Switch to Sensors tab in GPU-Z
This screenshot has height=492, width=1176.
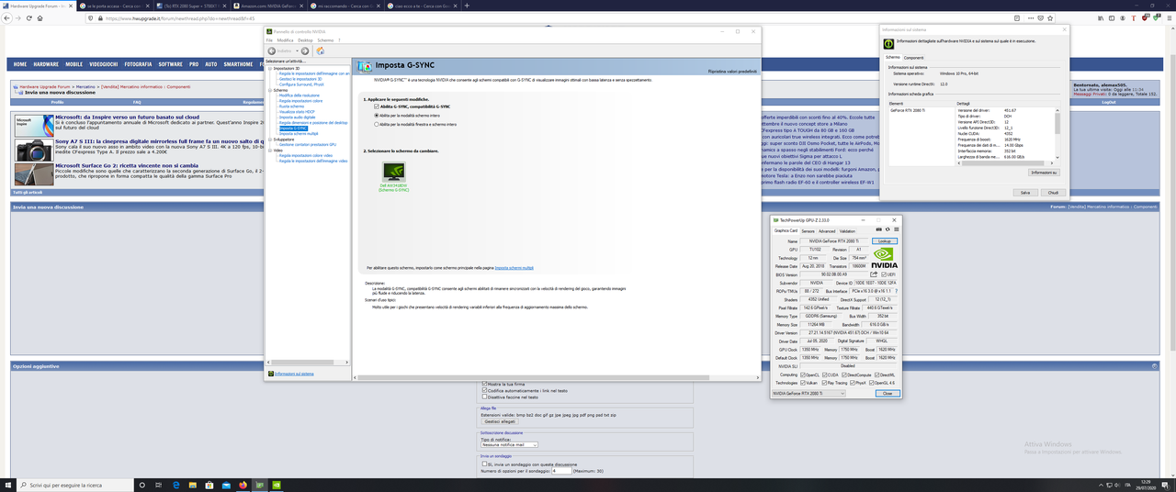pos(808,231)
